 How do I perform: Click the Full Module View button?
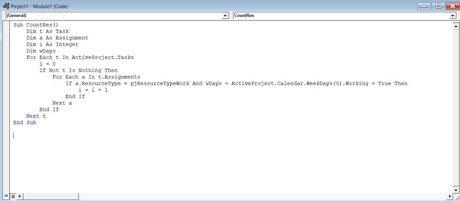tap(13, 196)
